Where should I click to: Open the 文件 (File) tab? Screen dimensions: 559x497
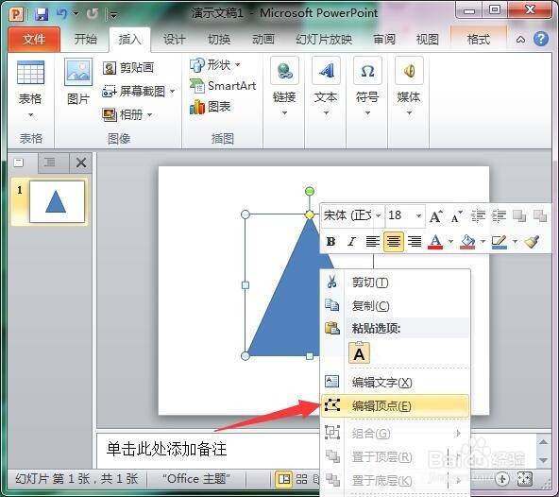[x=34, y=40]
